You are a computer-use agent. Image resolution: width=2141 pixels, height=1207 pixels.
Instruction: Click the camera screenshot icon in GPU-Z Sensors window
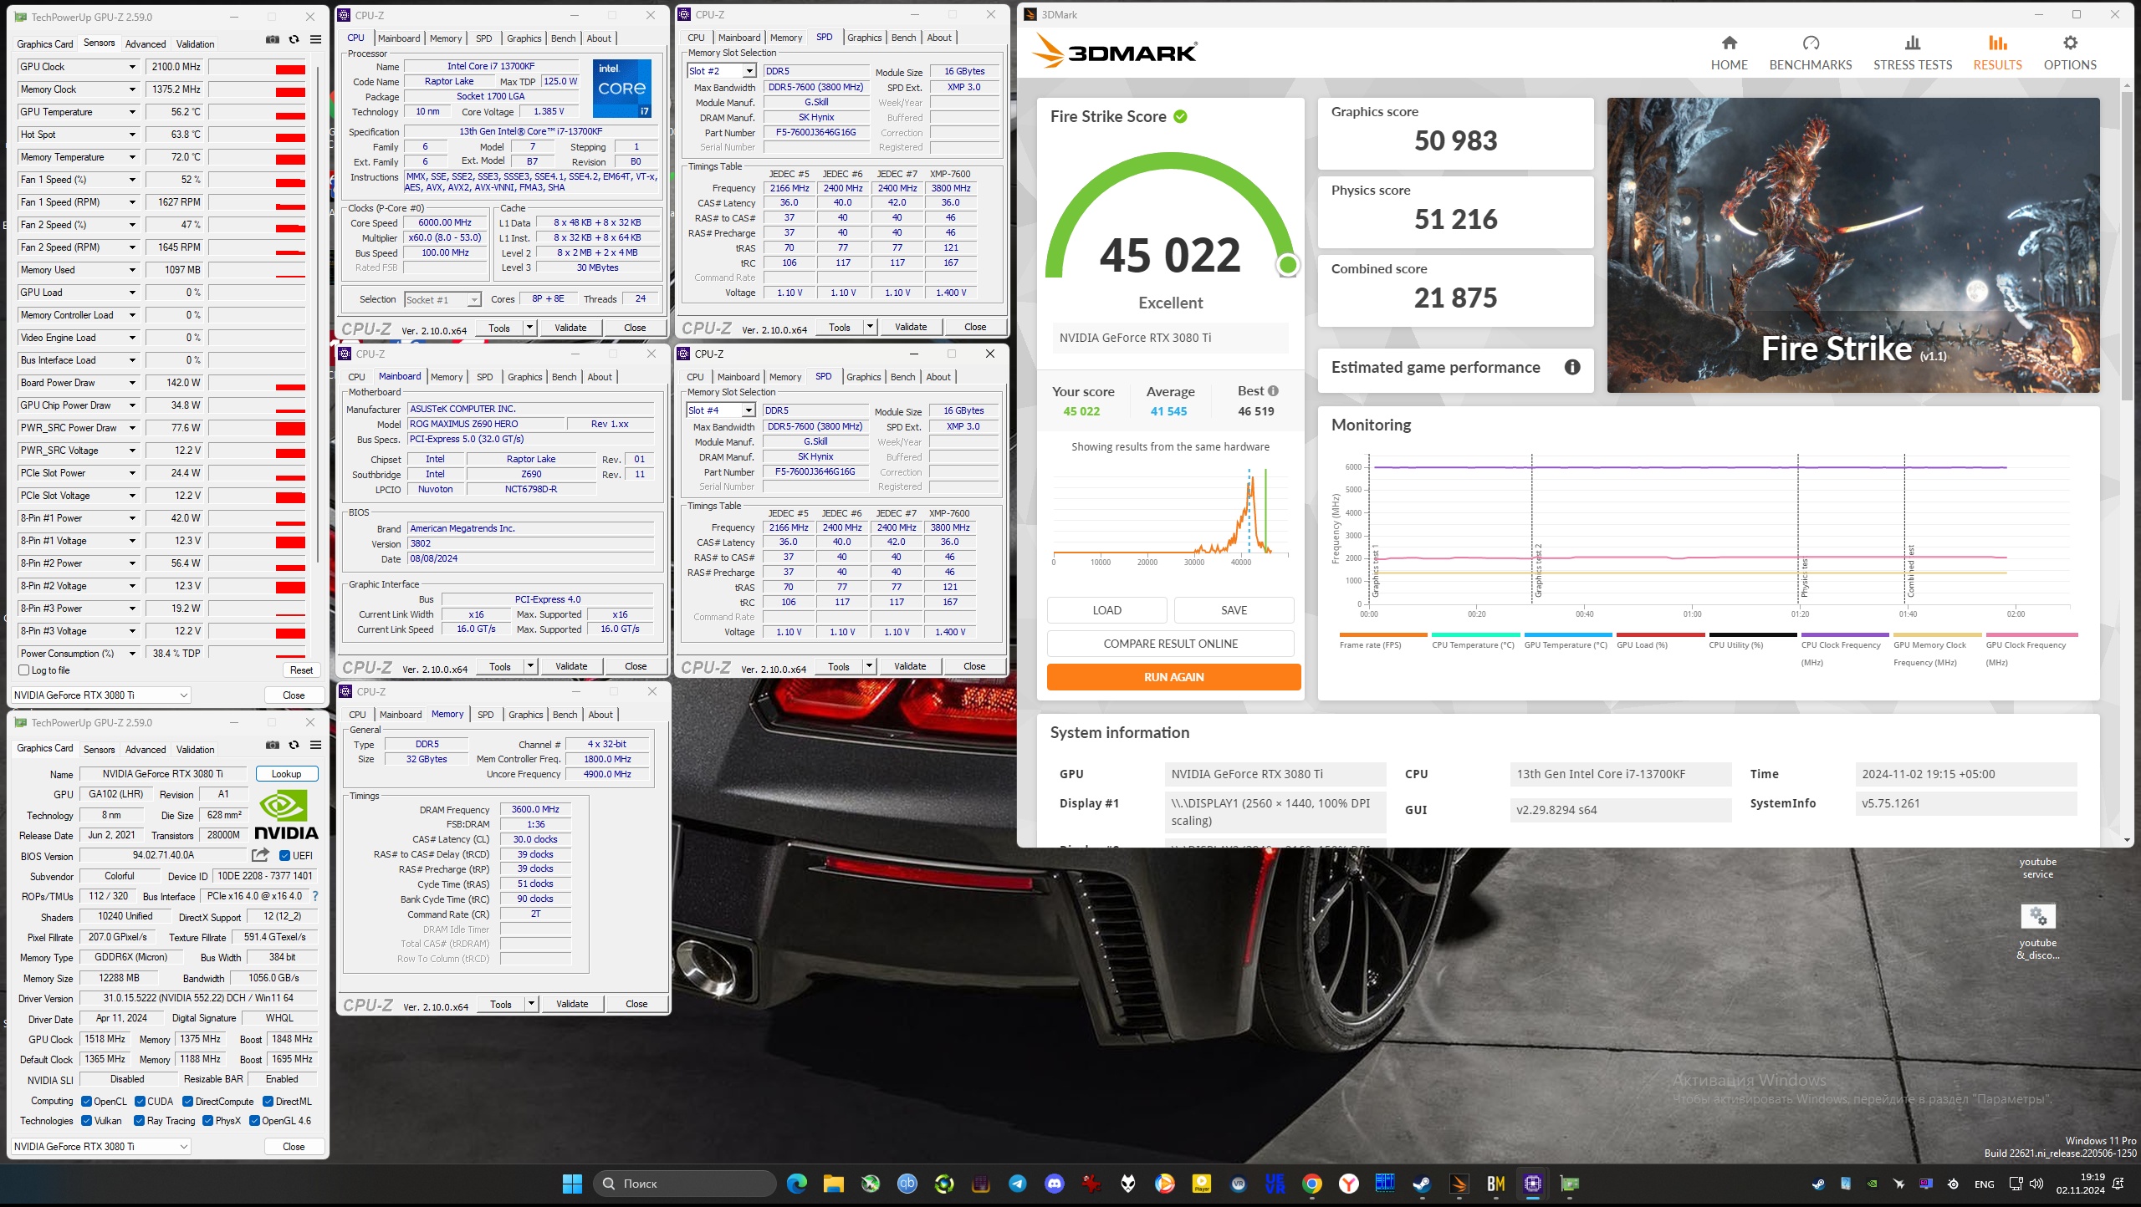pyautogui.click(x=273, y=39)
